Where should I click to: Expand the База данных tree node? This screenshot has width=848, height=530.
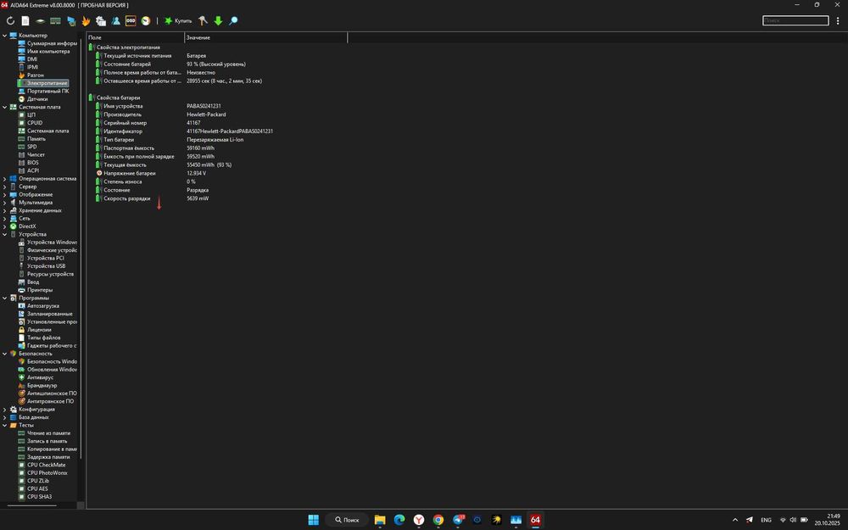5,417
